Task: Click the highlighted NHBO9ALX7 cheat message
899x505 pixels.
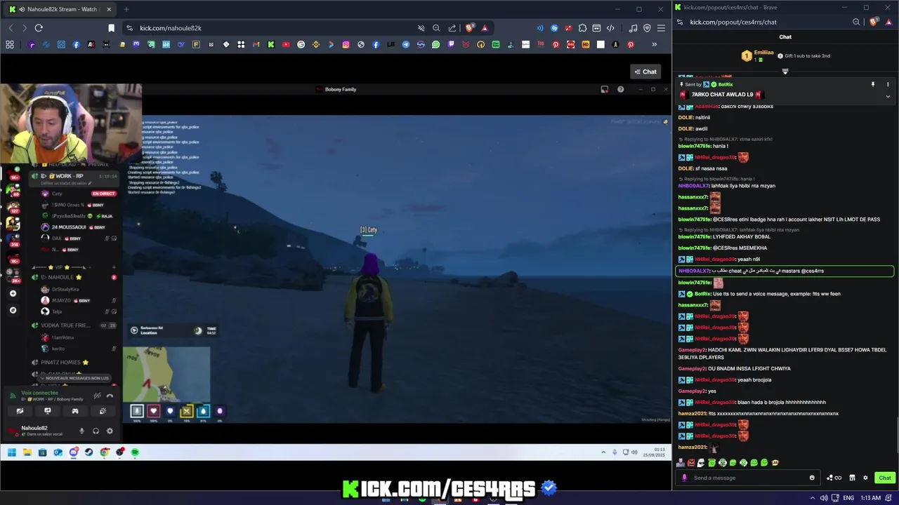Action: 785,271
